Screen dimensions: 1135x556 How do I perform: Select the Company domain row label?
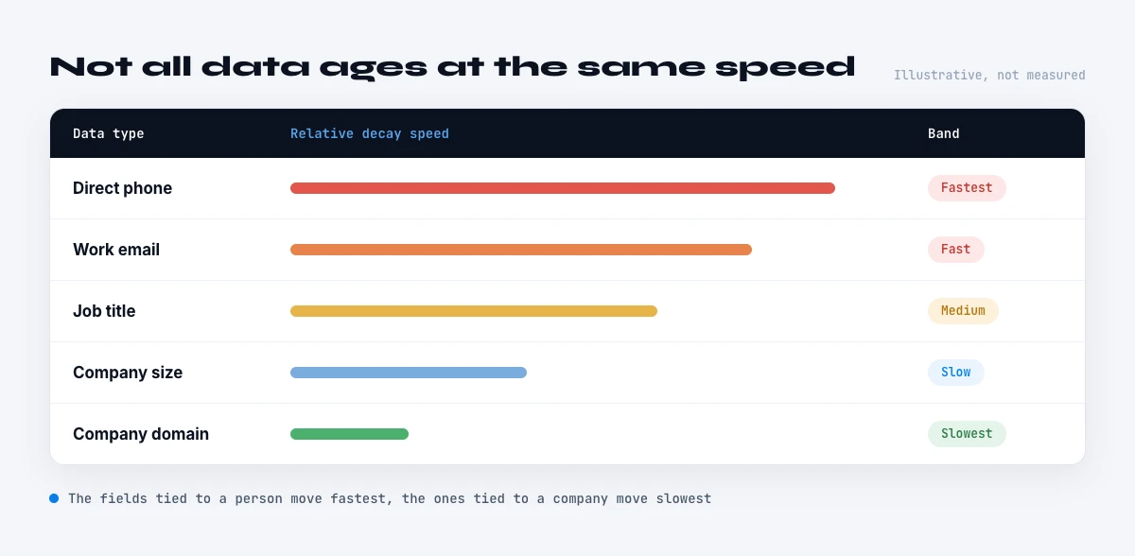point(141,434)
